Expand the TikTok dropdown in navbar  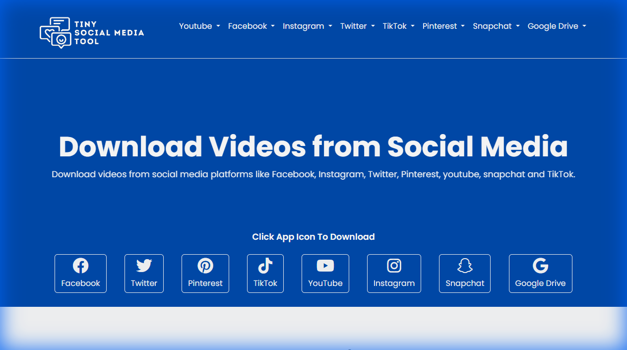point(398,26)
